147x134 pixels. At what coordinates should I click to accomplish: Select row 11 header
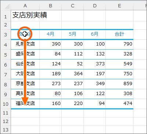click(x=6, y=113)
